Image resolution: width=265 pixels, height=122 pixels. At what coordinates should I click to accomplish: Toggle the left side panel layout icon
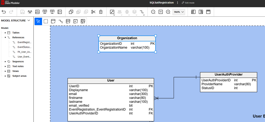pos(193,12)
